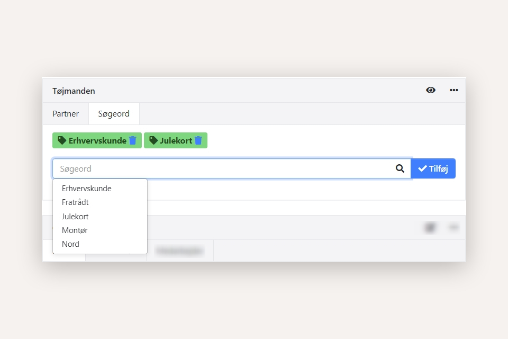Click the green Julekort tag label
508x339 pixels.
[176, 140]
